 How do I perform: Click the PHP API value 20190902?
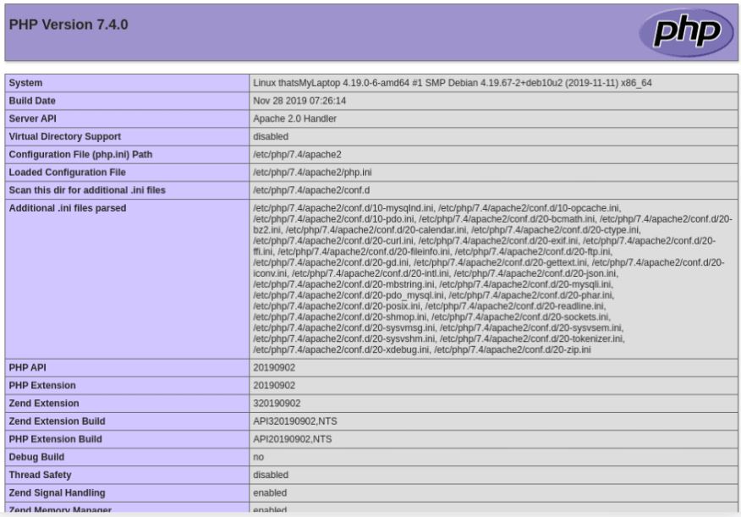click(x=274, y=368)
